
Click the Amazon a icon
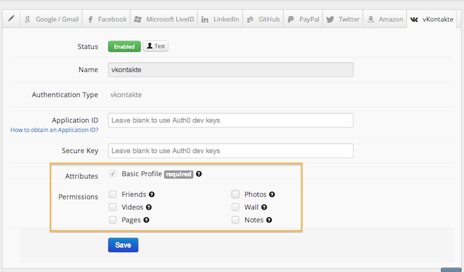point(371,20)
